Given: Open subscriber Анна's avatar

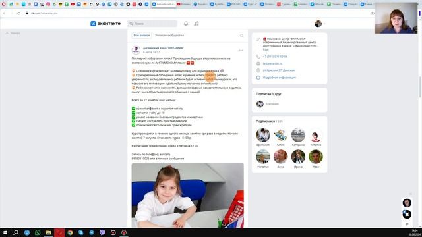Looking at the screenshot, I should [280, 157].
